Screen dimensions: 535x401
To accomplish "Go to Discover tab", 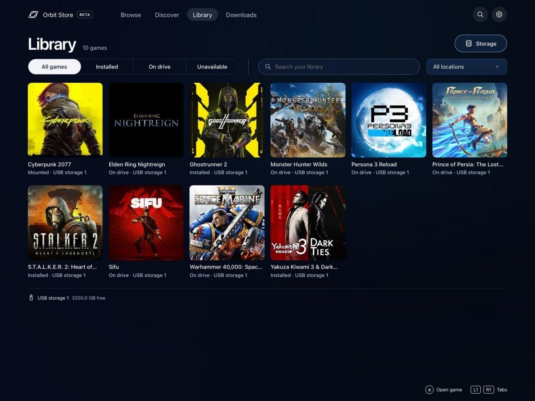I will click(167, 15).
